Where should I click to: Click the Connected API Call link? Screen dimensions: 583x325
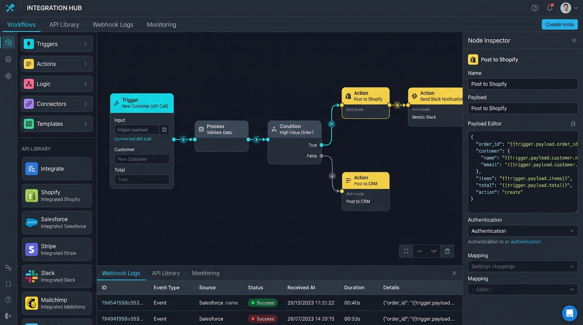tap(133, 139)
